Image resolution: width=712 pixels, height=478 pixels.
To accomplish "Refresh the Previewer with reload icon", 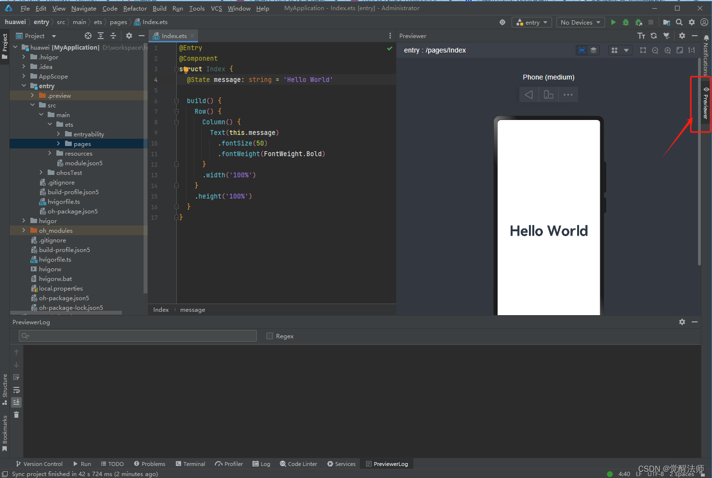I will coord(654,36).
